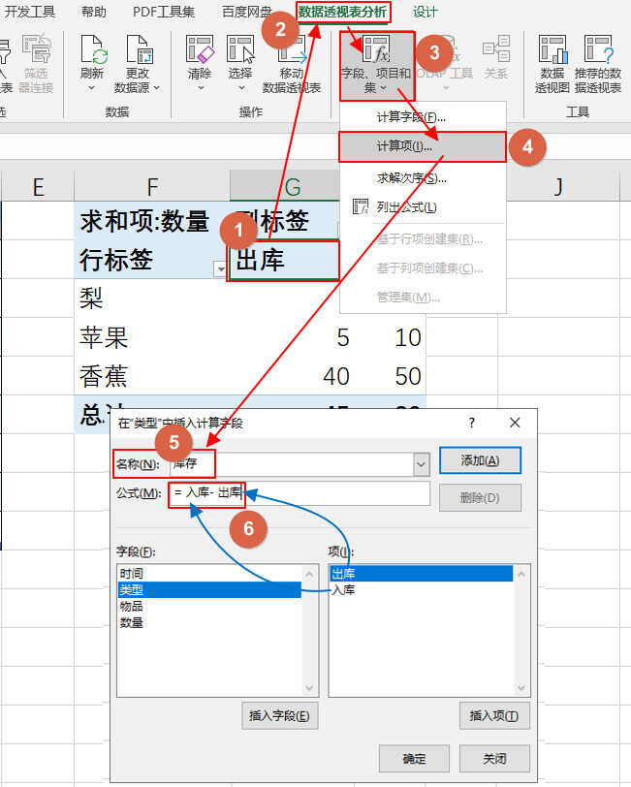This screenshot has height=787, width=631.
Task: Select the cell showing value 10
Action: 391,337
